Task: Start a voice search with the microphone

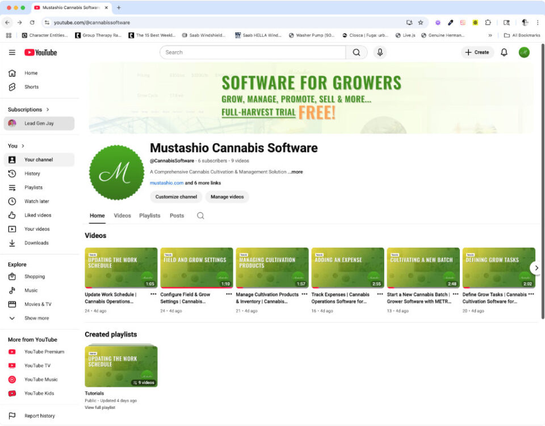Action: pos(380,52)
